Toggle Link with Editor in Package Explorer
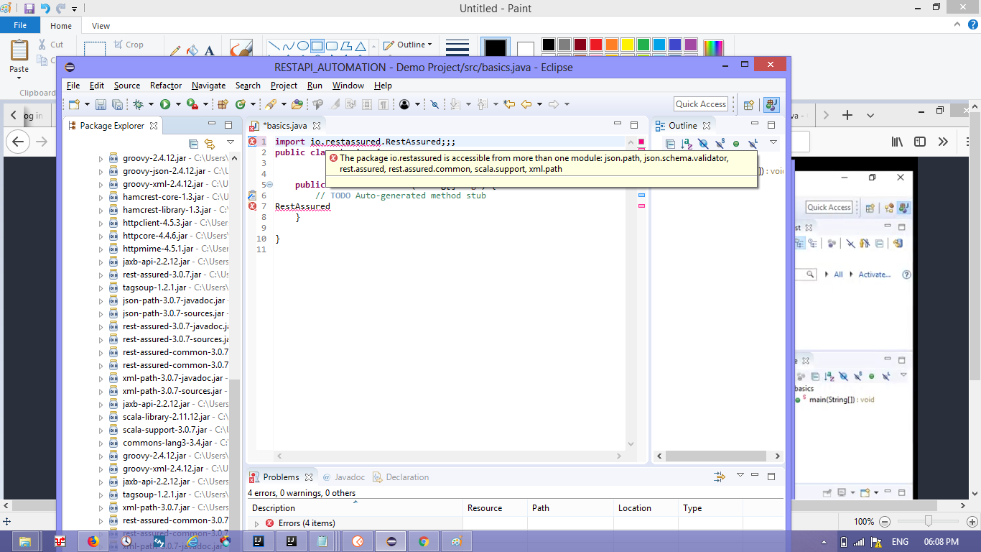The width and height of the screenshot is (981, 552). 210,143
